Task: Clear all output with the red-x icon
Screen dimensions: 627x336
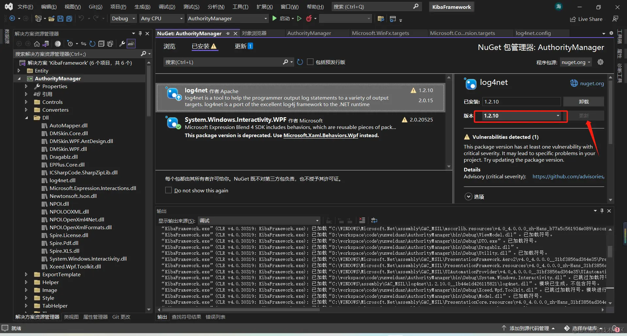Action: [x=362, y=220]
